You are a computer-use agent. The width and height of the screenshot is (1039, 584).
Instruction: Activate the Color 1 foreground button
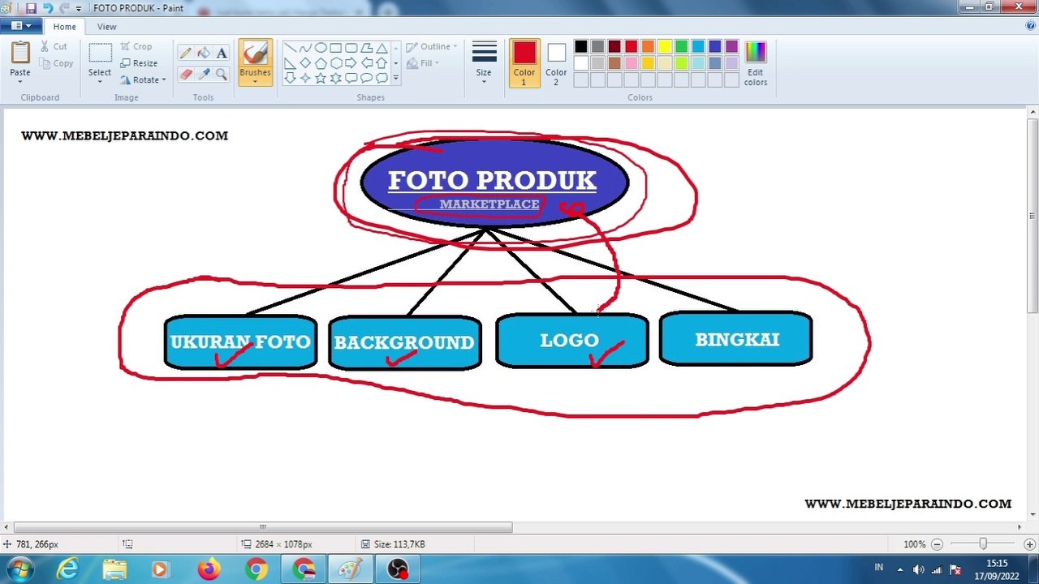524,62
